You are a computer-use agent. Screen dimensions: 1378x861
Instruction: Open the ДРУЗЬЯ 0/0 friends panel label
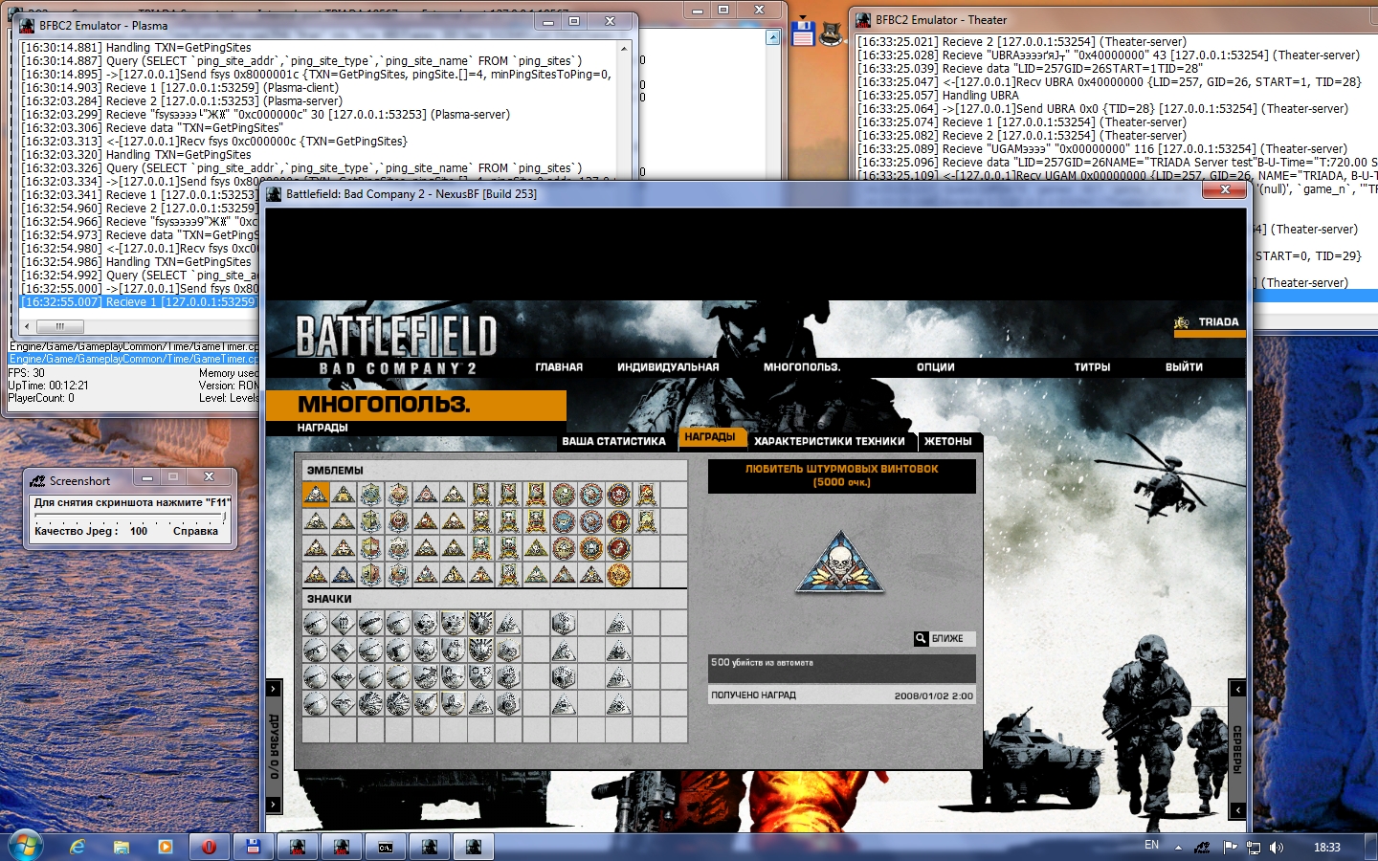point(274,746)
